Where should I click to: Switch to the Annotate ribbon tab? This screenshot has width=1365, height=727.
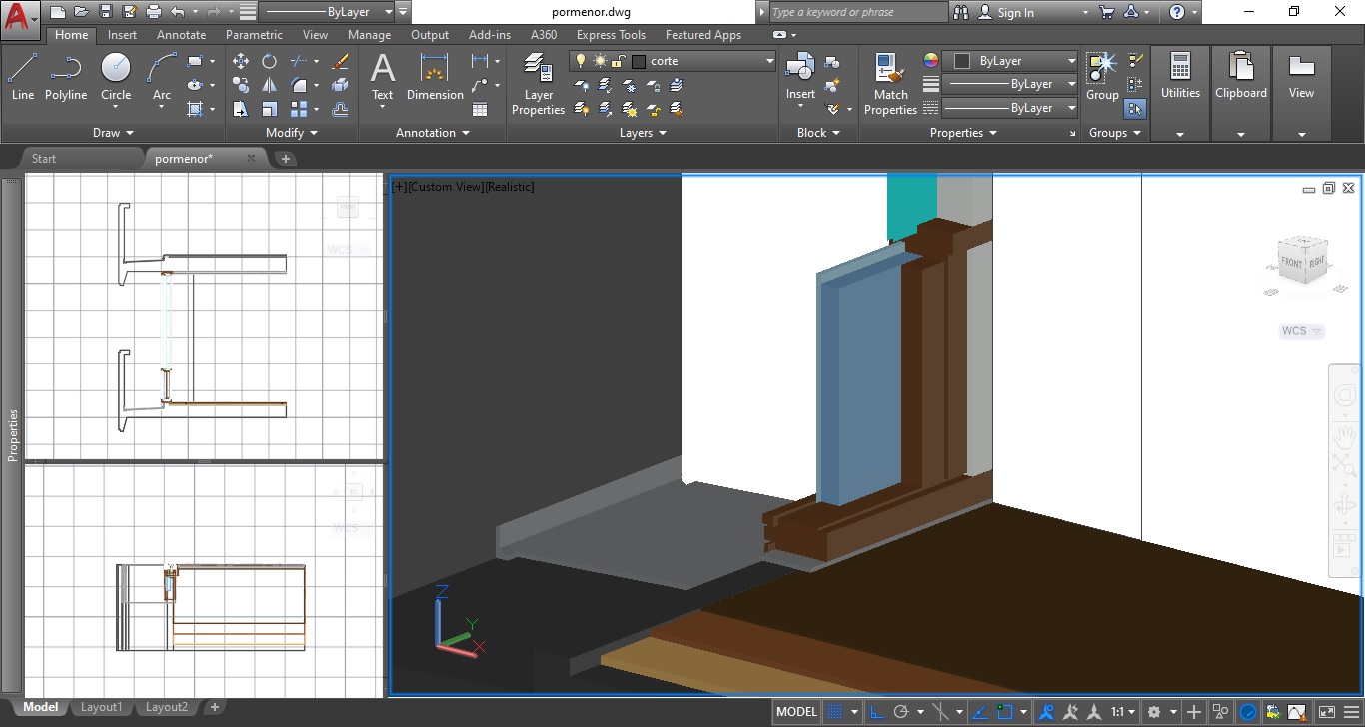pyautogui.click(x=182, y=35)
